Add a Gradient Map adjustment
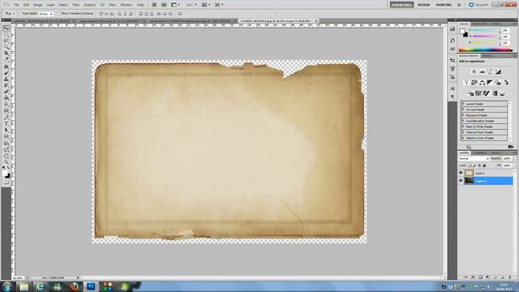This screenshot has width=519, height=292. [495, 94]
